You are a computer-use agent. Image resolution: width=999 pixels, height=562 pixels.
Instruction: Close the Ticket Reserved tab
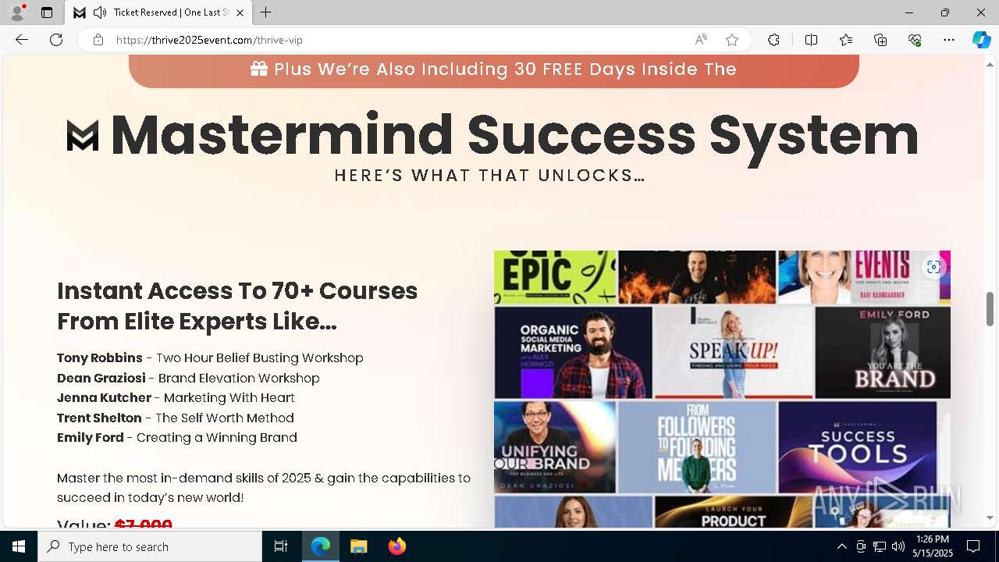pyautogui.click(x=240, y=12)
